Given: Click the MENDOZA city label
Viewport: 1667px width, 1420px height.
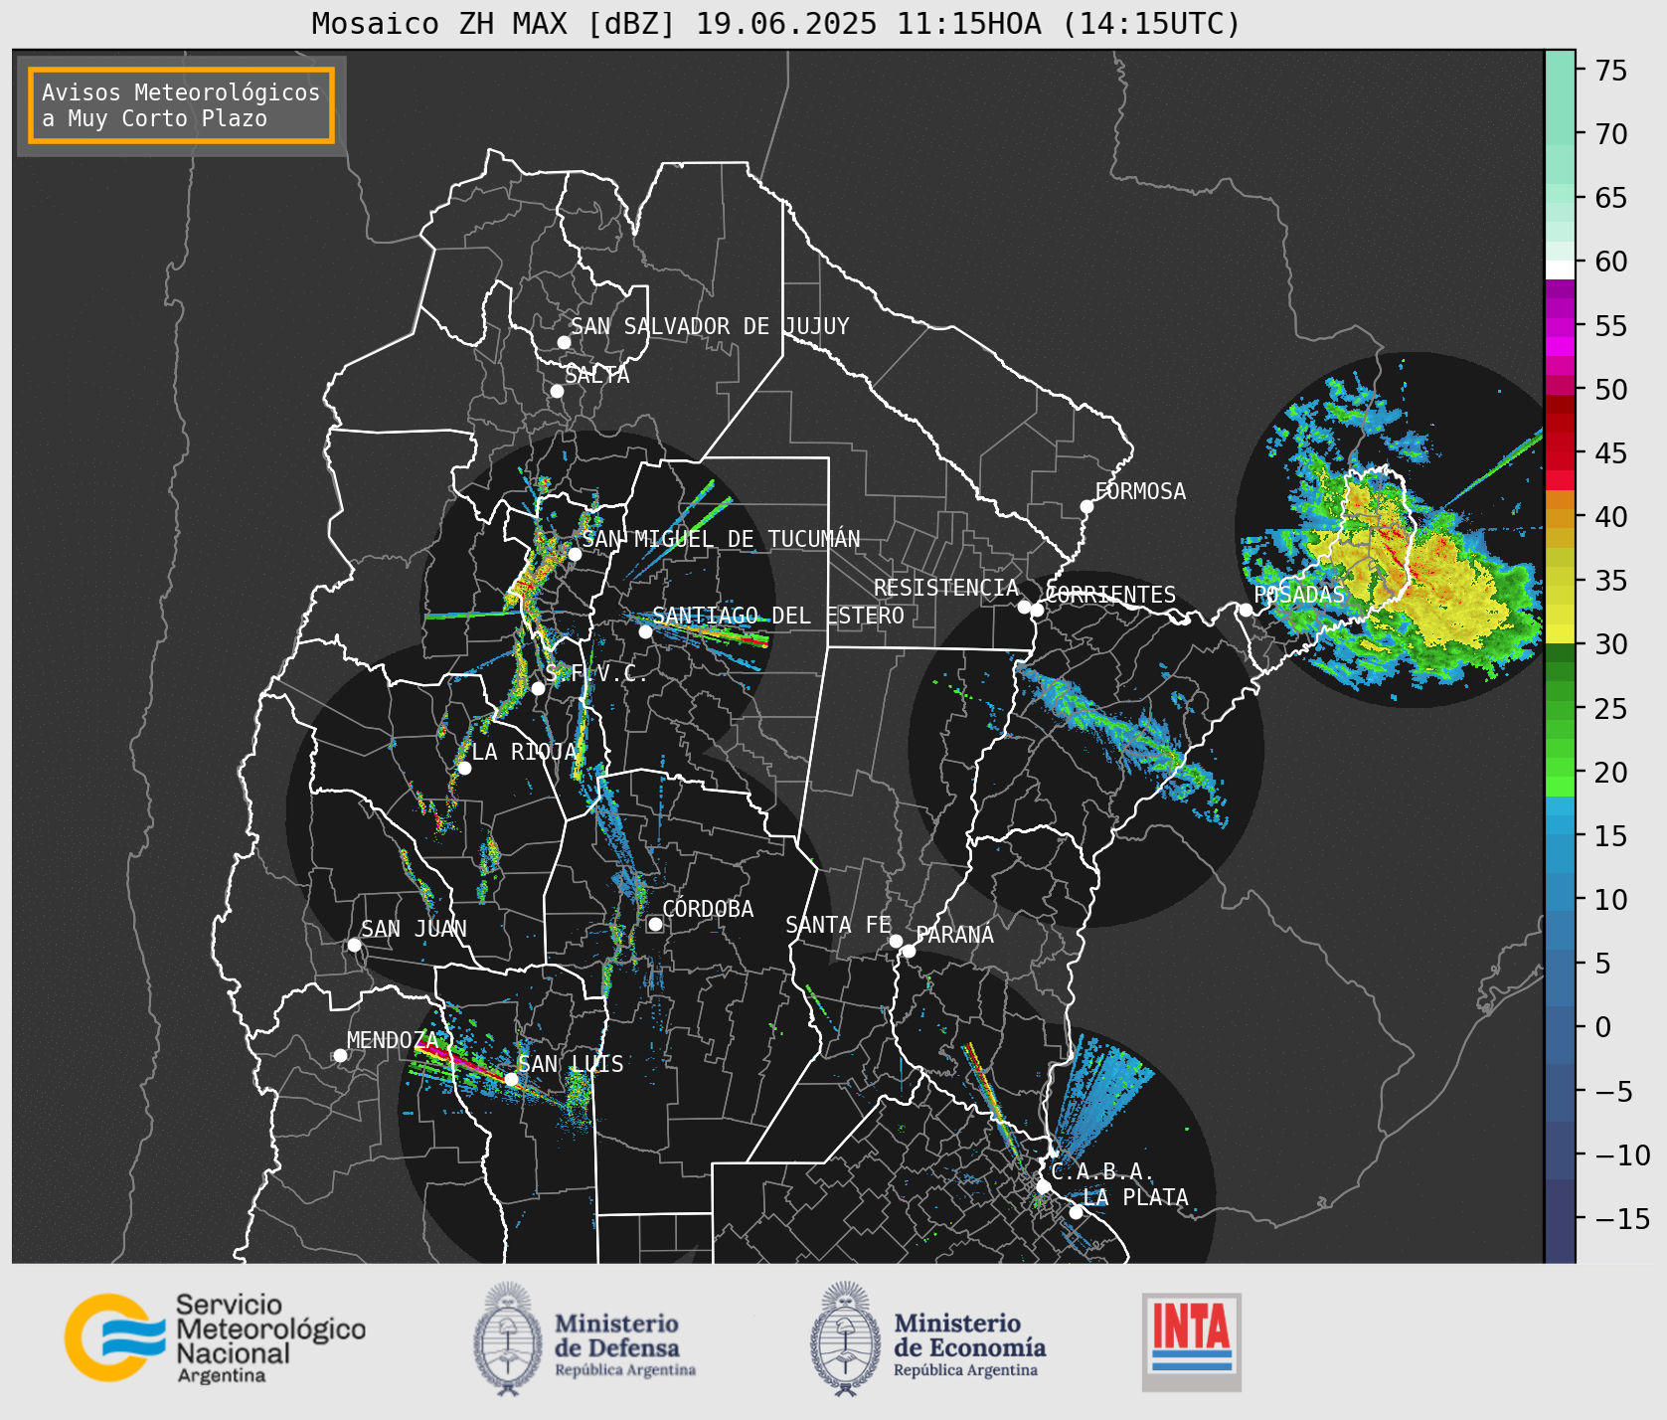Looking at the screenshot, I should 392,1040.
